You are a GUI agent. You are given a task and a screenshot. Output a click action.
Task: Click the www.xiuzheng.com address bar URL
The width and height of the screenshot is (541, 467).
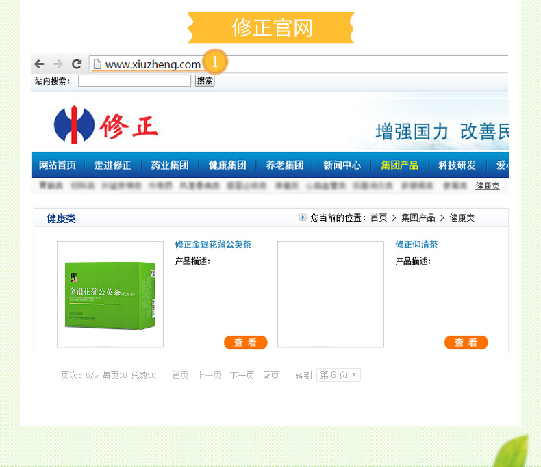tap(153, 64)
